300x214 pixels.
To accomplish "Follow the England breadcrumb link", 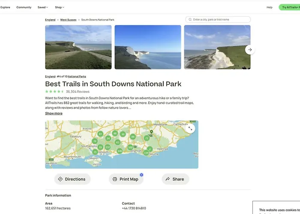I will click(x=50, y=20).
